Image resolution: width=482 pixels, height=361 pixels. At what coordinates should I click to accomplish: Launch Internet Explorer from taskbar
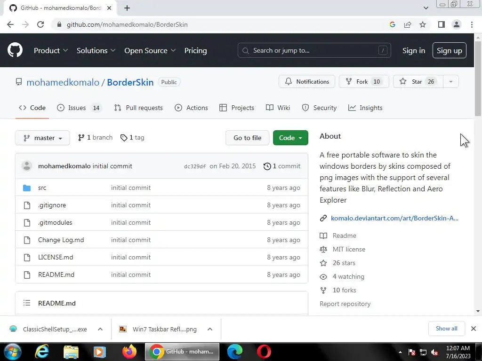tap(42, 352)
